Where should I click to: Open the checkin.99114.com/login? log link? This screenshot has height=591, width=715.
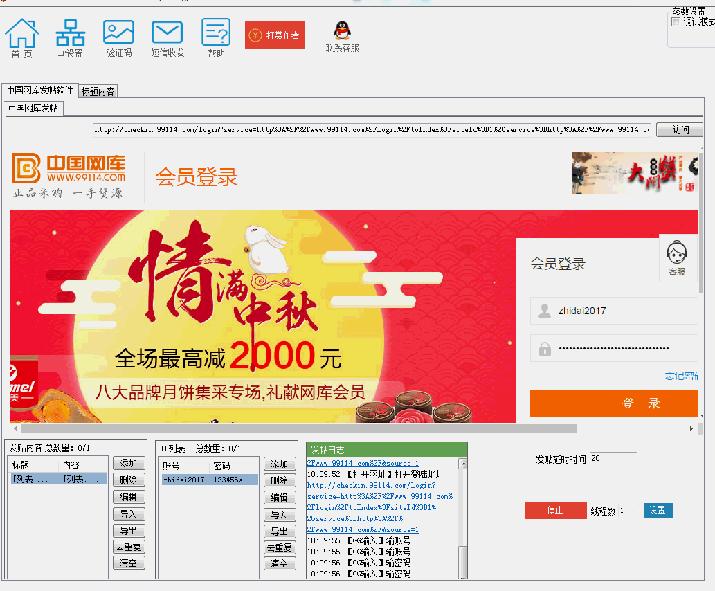point(371,485)
